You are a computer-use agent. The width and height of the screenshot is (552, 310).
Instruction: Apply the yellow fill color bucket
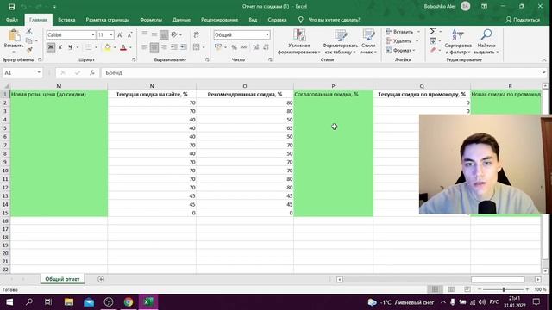click(107, 47)
